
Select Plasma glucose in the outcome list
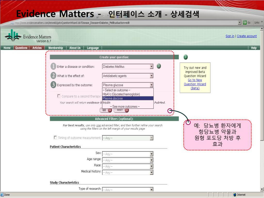(x=128, y=98)
